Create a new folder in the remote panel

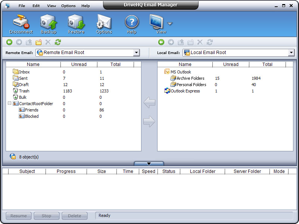38,42
